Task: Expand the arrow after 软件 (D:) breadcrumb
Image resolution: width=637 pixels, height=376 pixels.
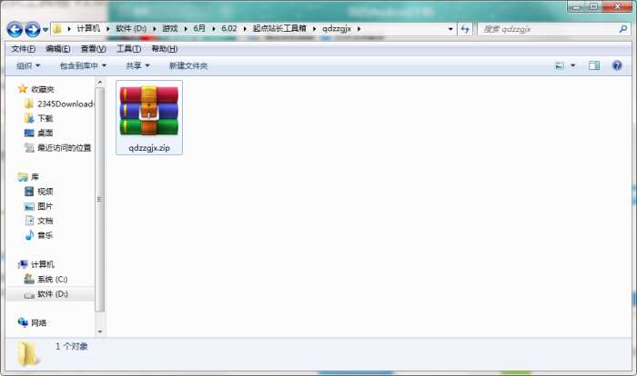Action: (x=155, y=29)
